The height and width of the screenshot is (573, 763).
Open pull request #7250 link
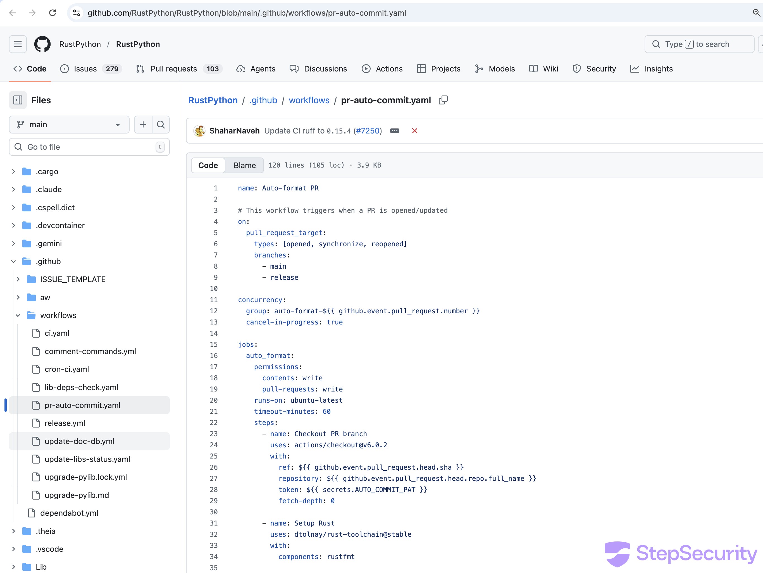coord(368,131)
